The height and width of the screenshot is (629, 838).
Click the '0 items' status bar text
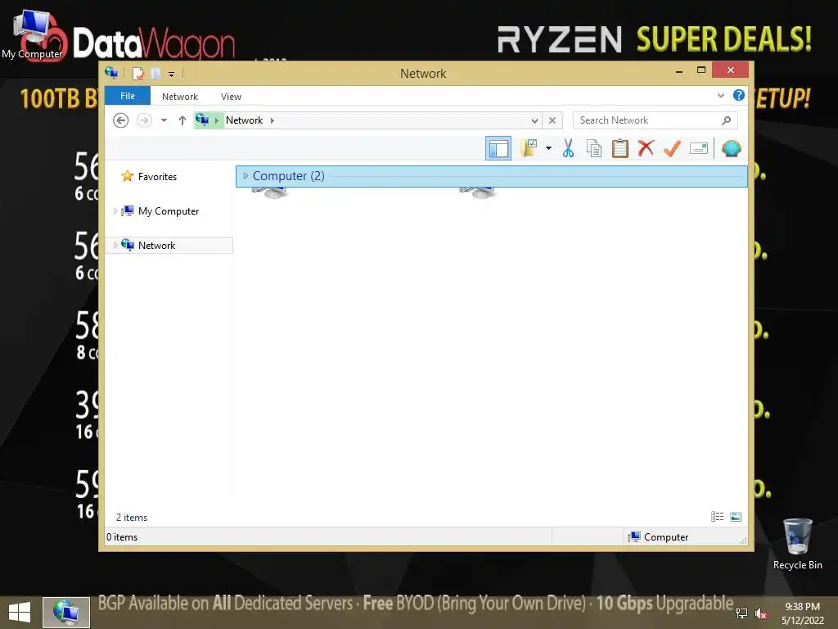click(122, 537)
